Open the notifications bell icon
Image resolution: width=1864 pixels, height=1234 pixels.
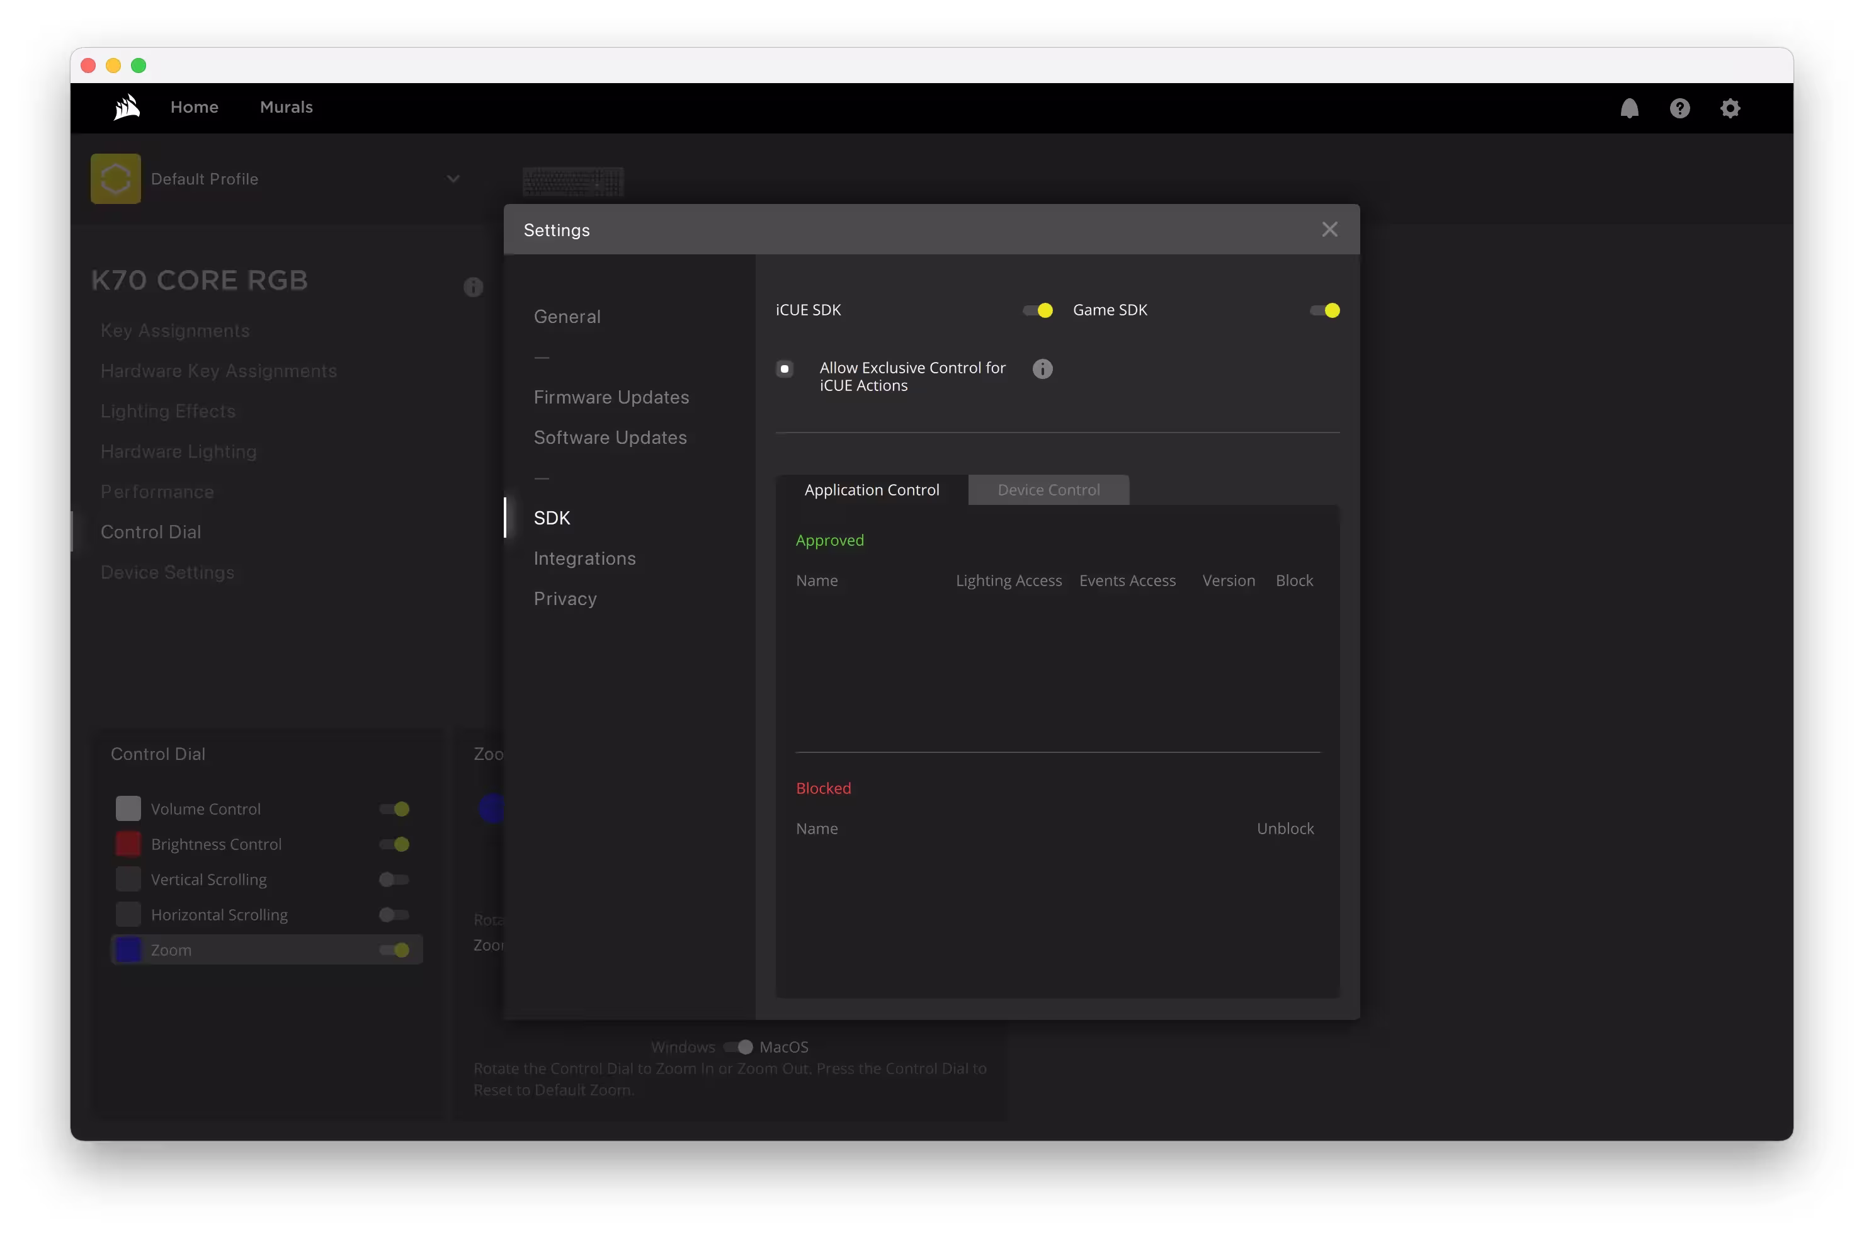tap(1630, 108)
